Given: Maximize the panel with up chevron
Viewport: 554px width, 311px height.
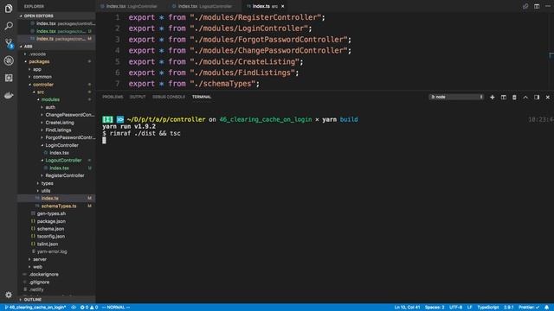Looking at the screenshot, I should (525, 97).
